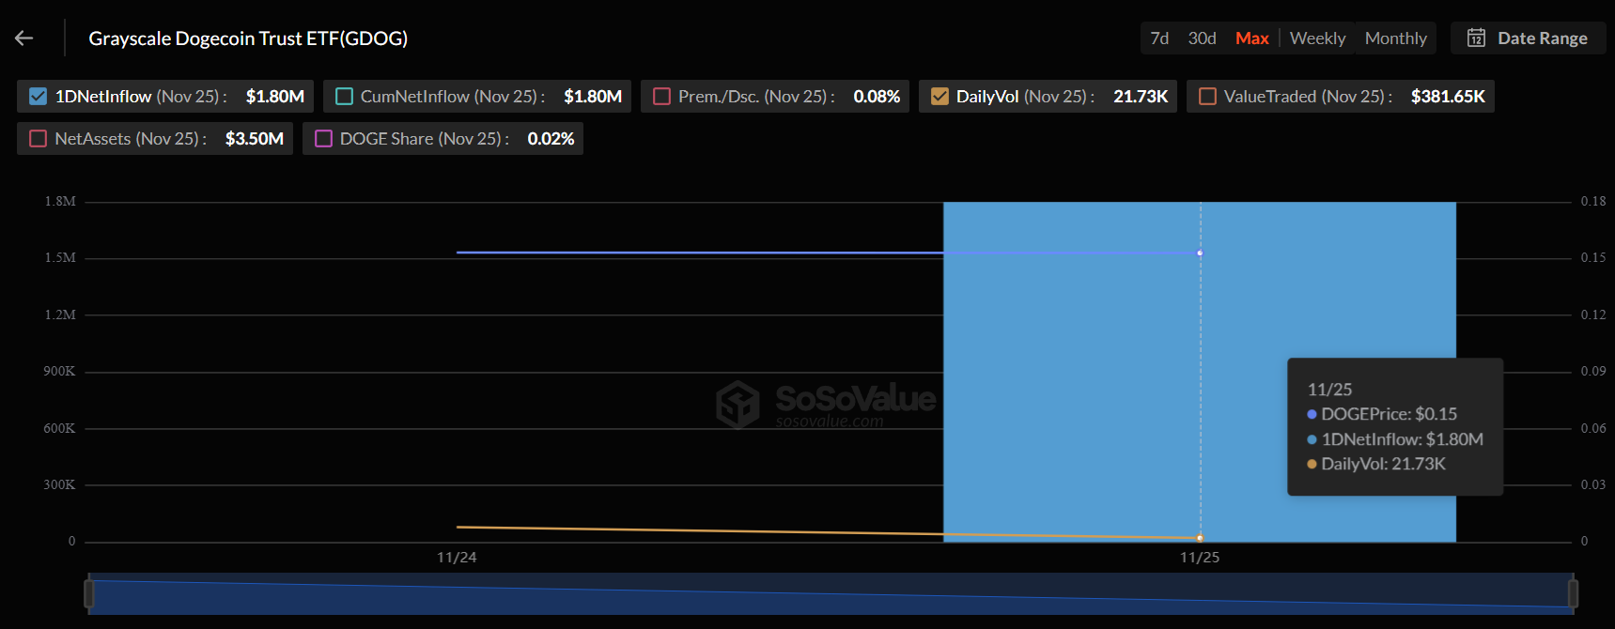Show the ValueTraded series
Image resolution: width=1615 pixels, height=629 pixels.
coord(1208,97)
